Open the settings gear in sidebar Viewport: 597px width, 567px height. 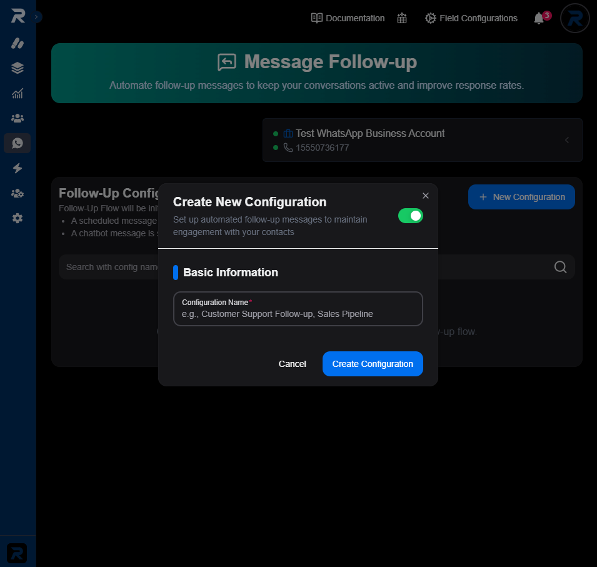click(18, 218)
